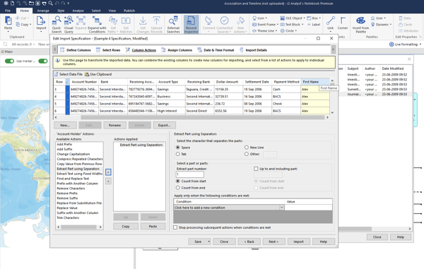Image resolution: width=424 pixels, height=269 pixels.
Task: Select Count from end for extract part
Action: click(x=177, y=188)
